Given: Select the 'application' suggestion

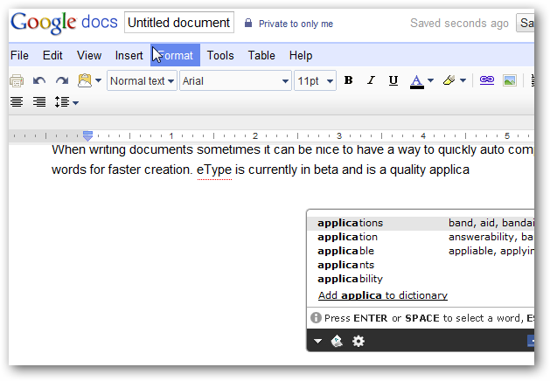Looking at the screenshot, I should [x=347, y=238].
